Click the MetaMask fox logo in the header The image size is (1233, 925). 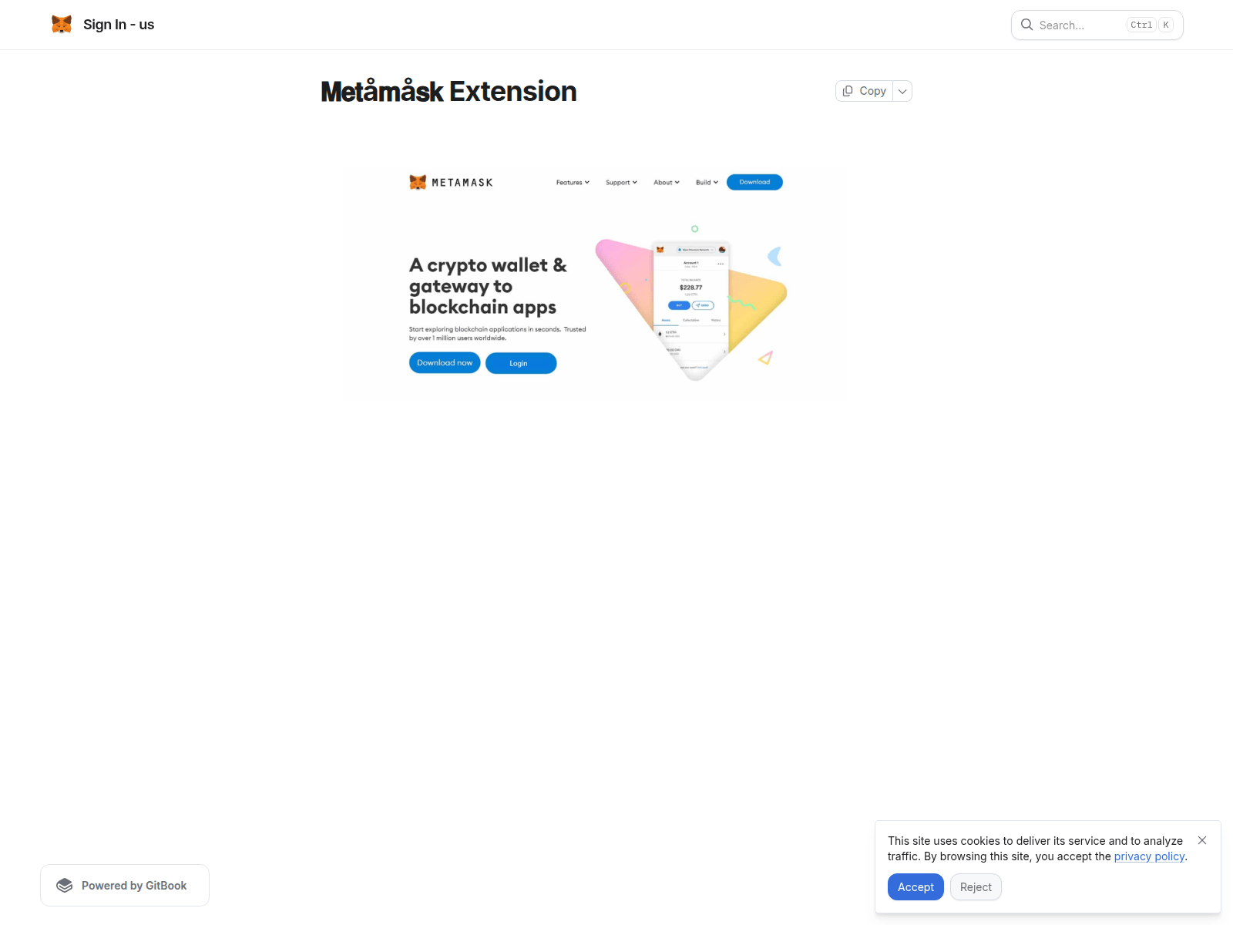click(x=62, y=24)
